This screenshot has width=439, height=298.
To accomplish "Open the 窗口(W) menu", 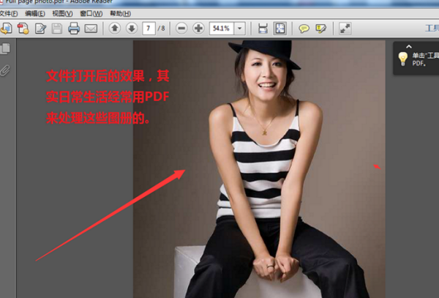I will pyautogui.click(x=91, y=13).
